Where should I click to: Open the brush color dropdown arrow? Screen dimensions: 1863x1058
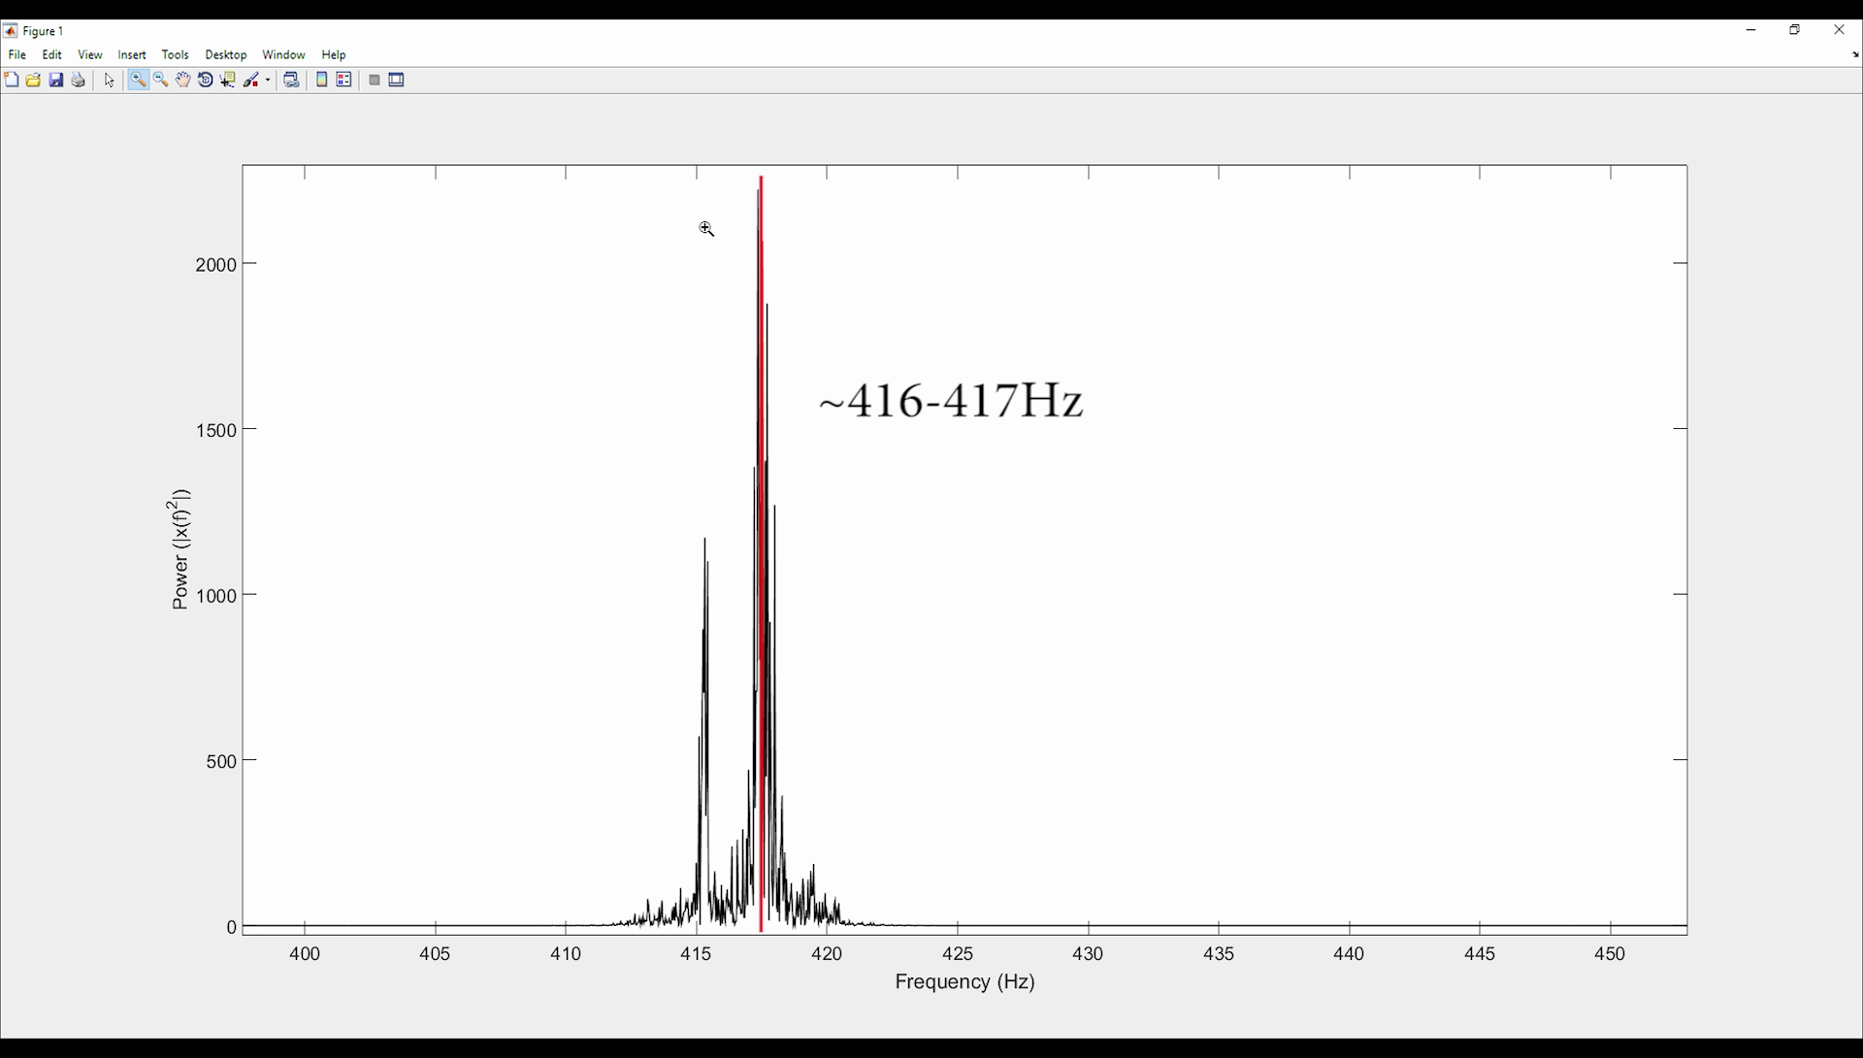pyautogui.click(x=268, y=81)
